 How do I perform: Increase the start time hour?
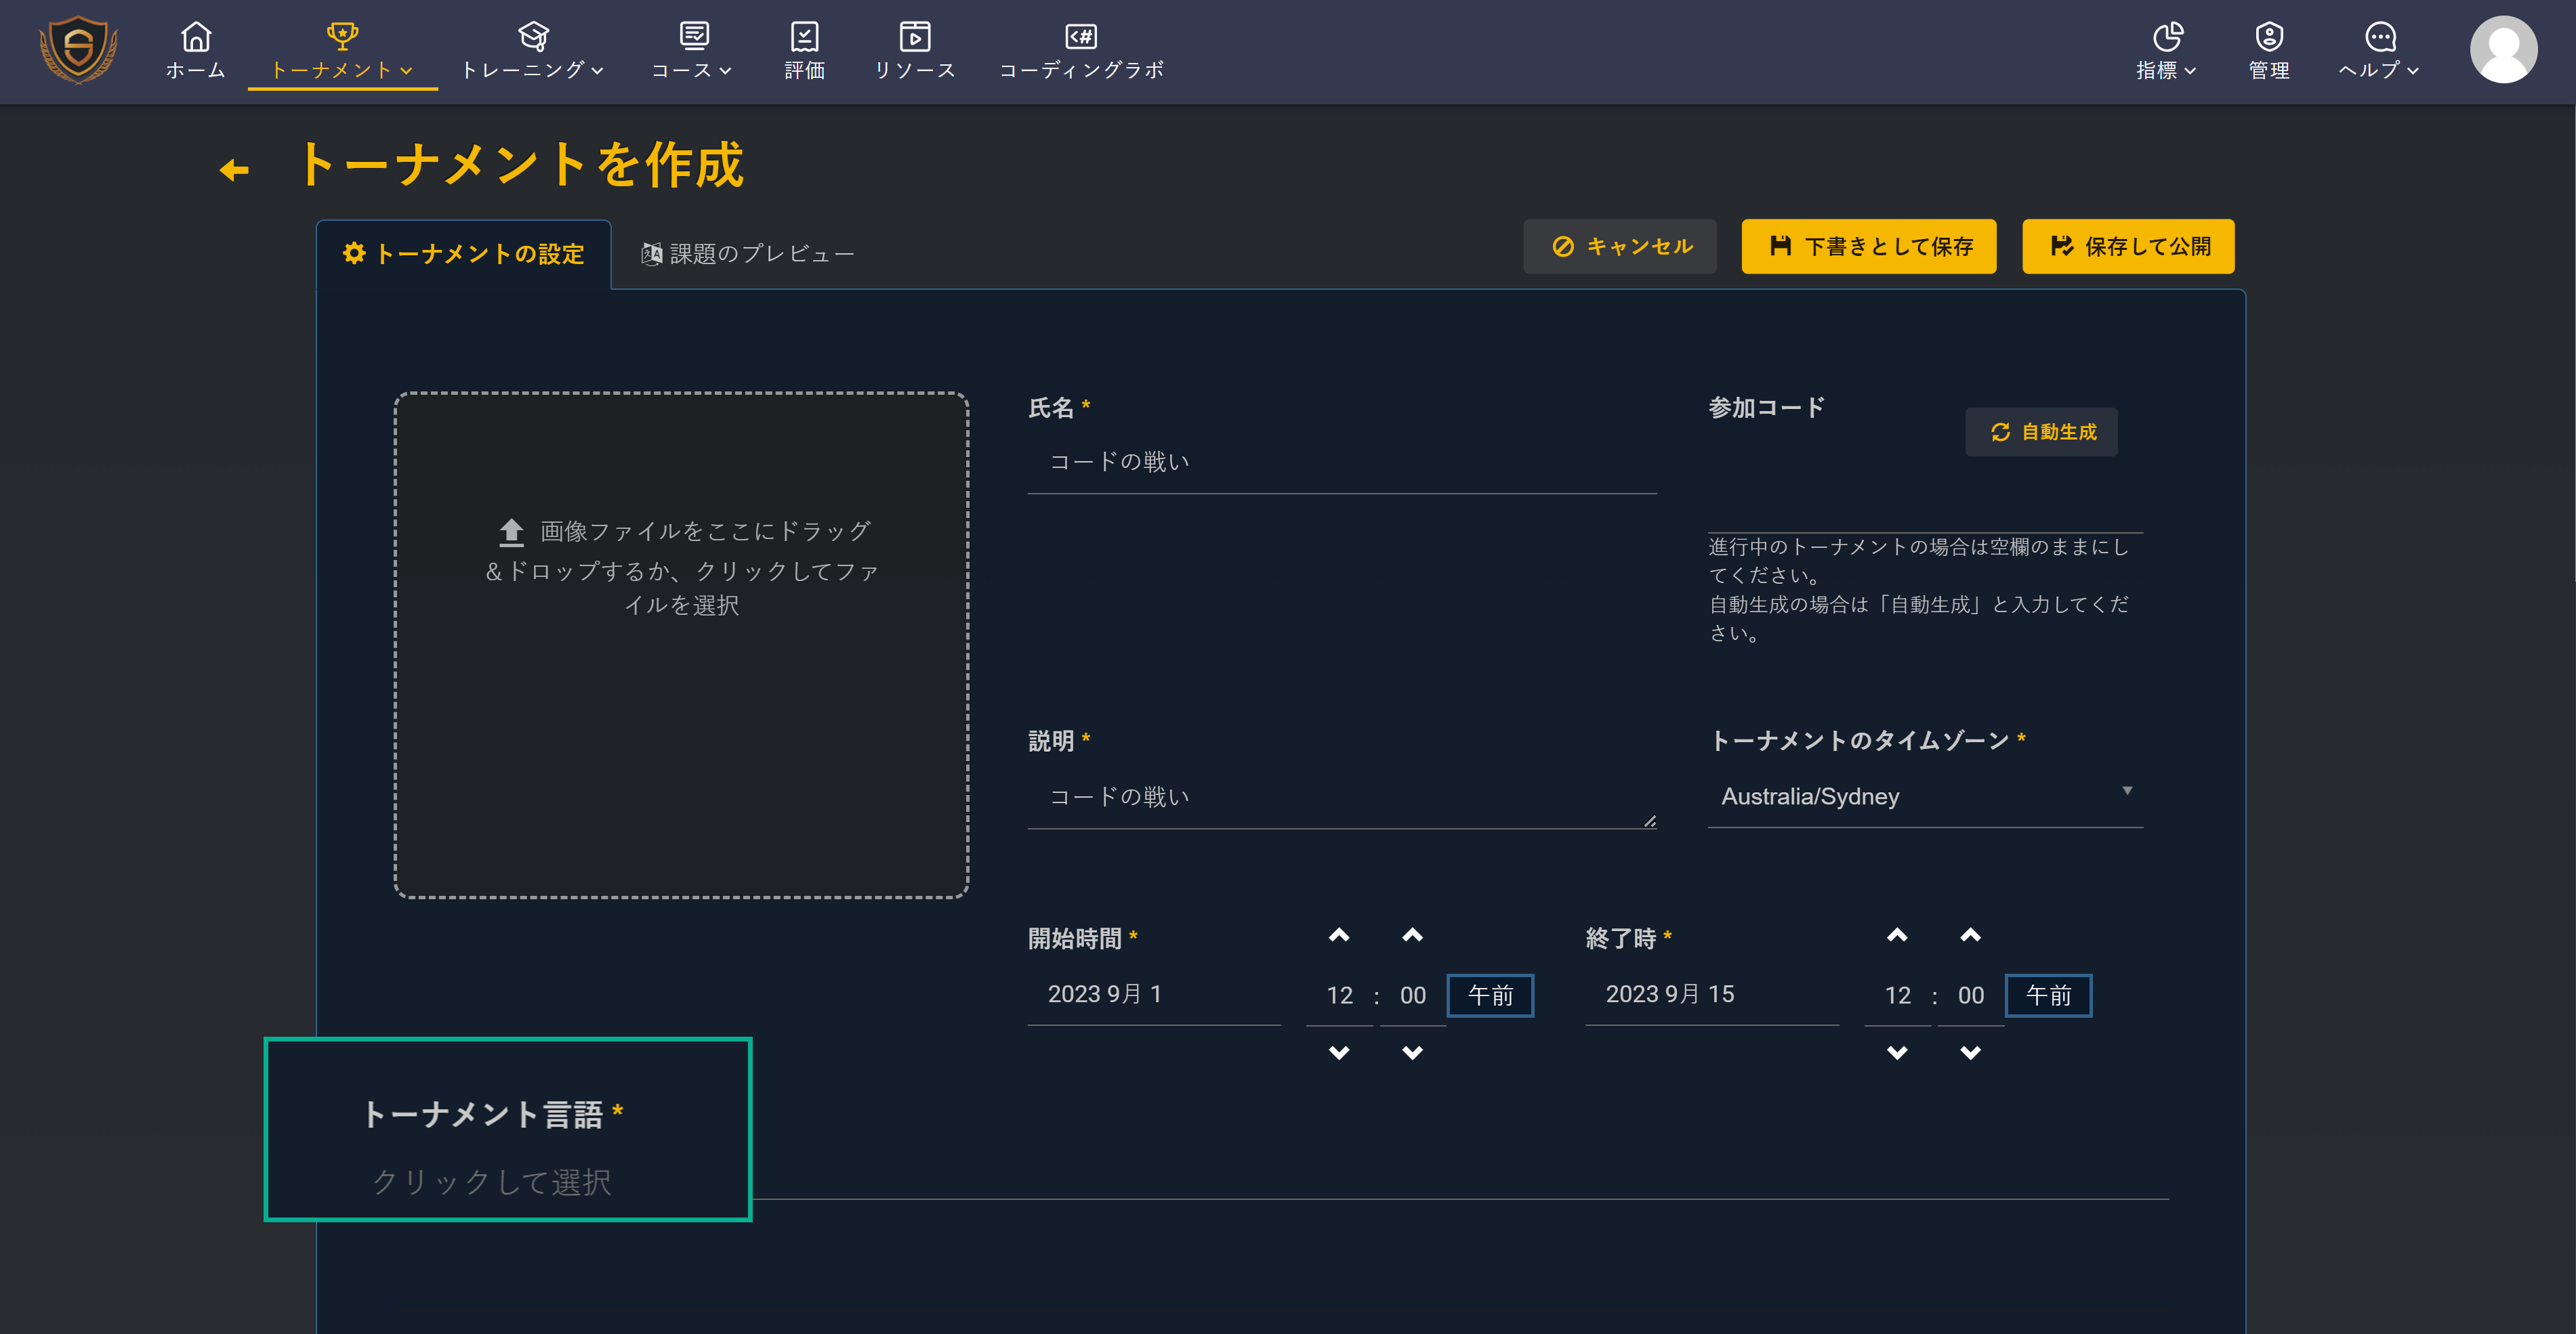pyautogui.click(x=1339, y=937)
